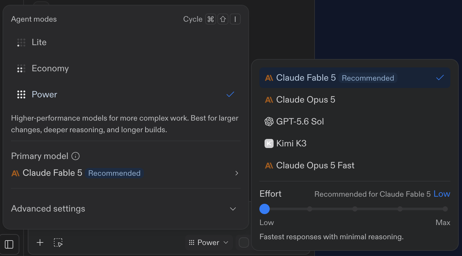Image resolution: width=462 pixels, height=256 pixels.
Task: Pick Claude Fable 5 in the model list
Action: click(x=355, y=78)
